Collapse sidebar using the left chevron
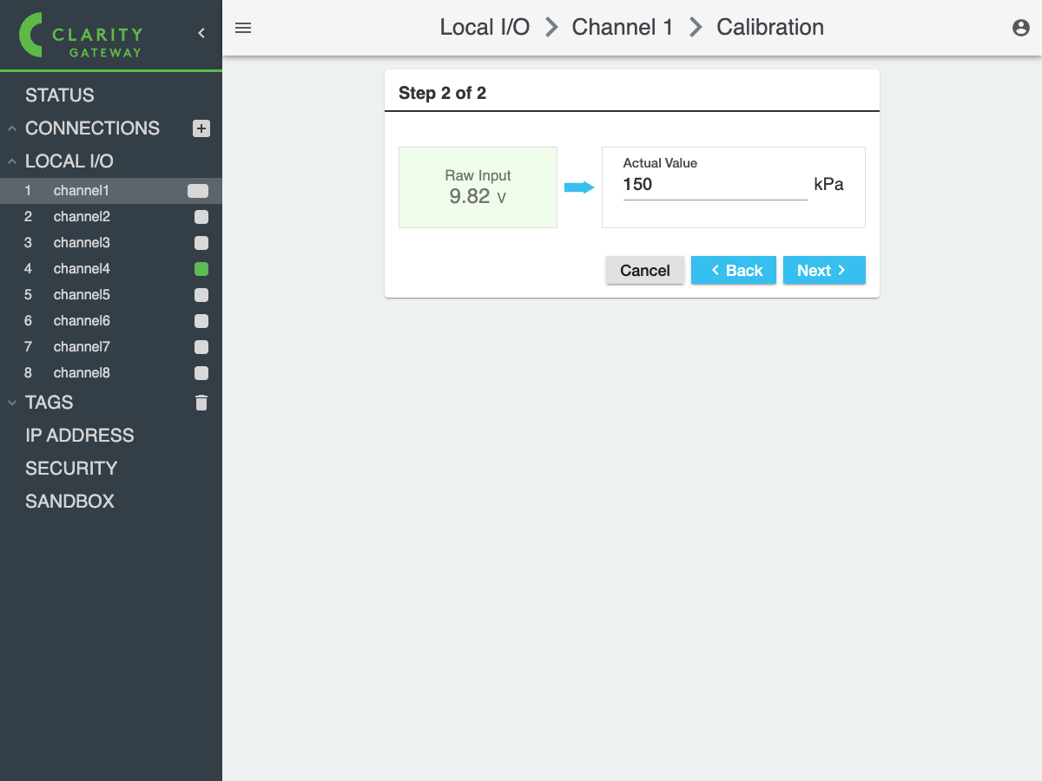Screen dimensions: 1042x781 pos(201,33)
